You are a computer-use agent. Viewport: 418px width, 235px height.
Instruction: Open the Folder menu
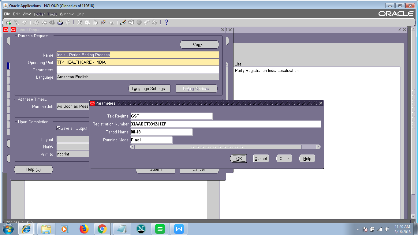[x=39, y=14]
